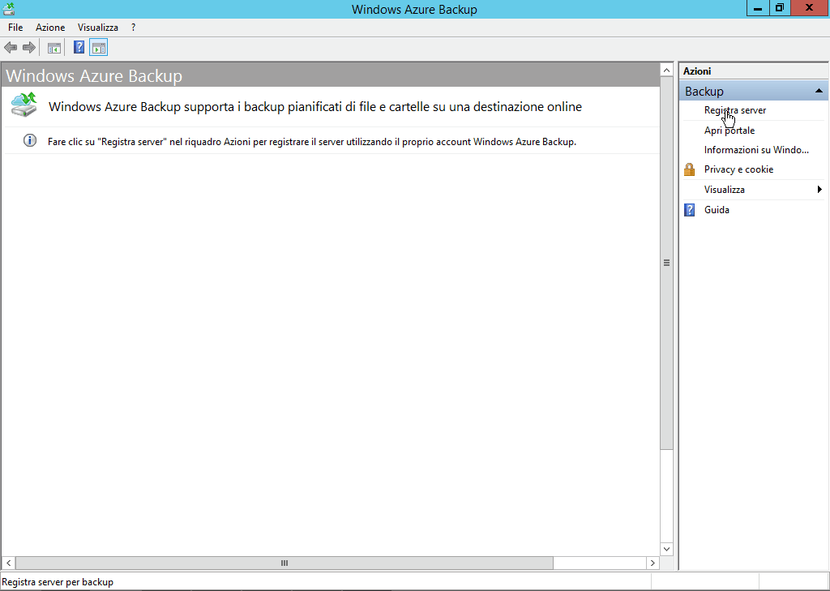Viewport: 830px width, 591px height.
Task: Click Apri portale action
Action: (729, 131)
